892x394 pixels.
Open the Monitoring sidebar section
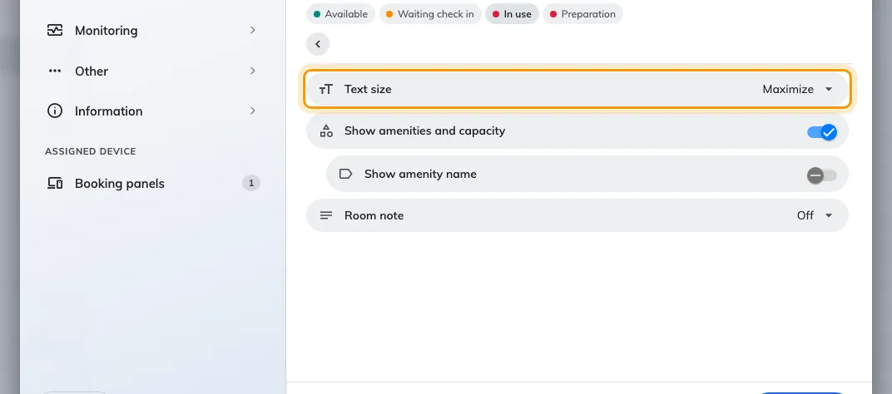152,30
